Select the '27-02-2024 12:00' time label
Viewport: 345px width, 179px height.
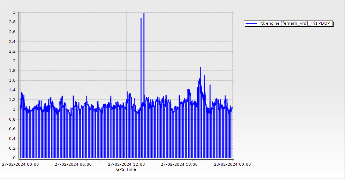click(126, 165)
